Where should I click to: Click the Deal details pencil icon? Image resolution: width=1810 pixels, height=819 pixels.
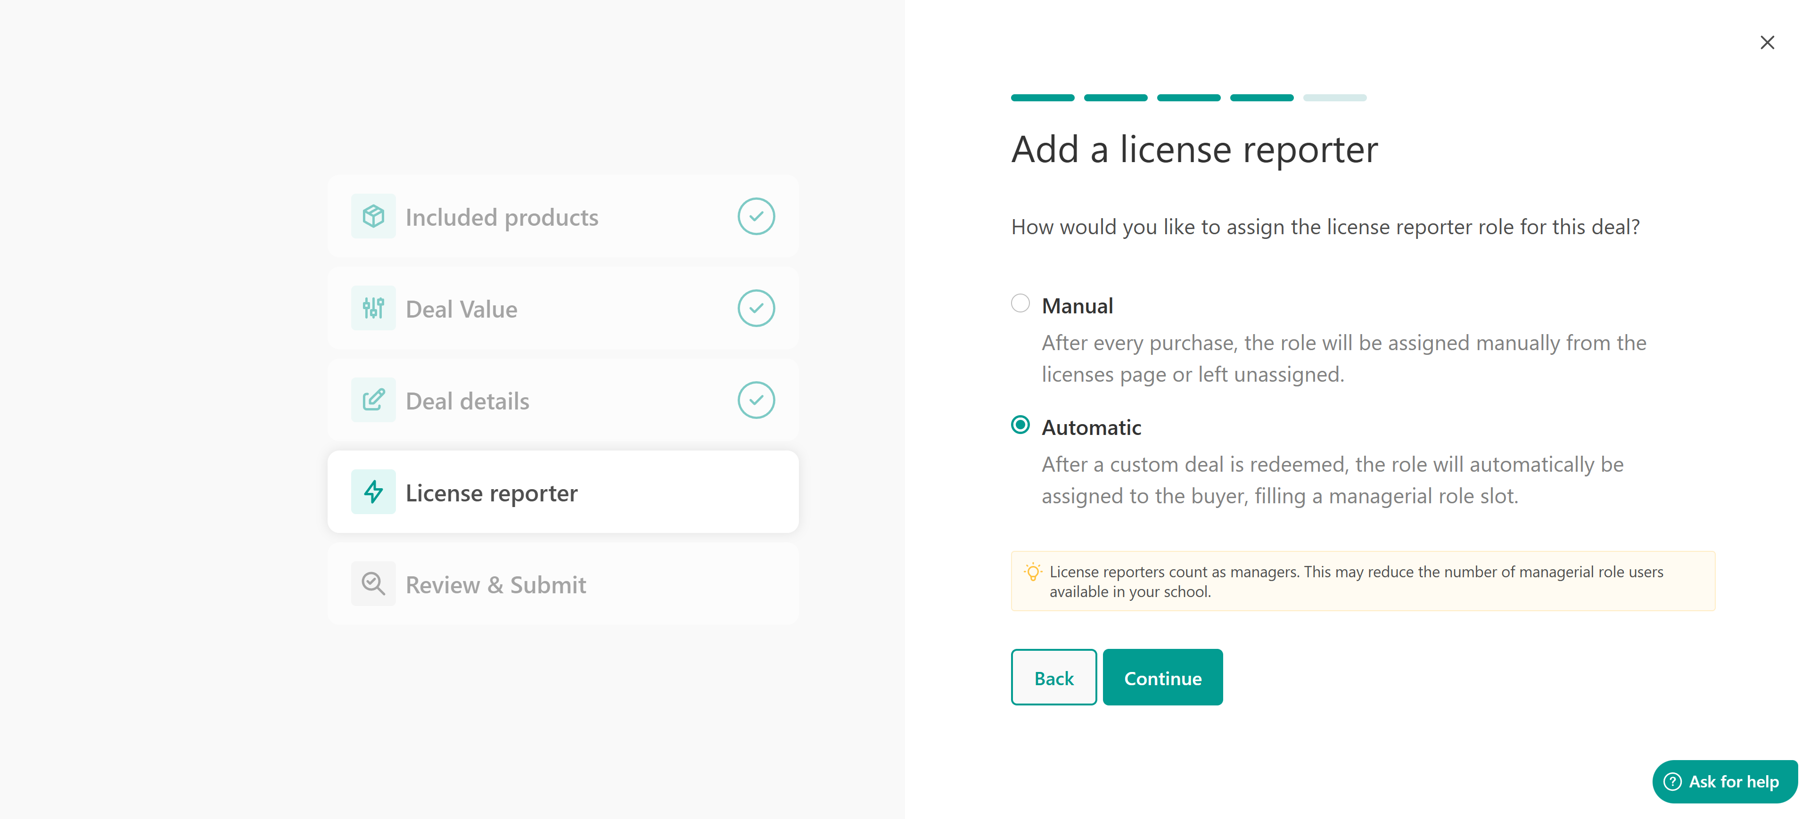point(373,401)
